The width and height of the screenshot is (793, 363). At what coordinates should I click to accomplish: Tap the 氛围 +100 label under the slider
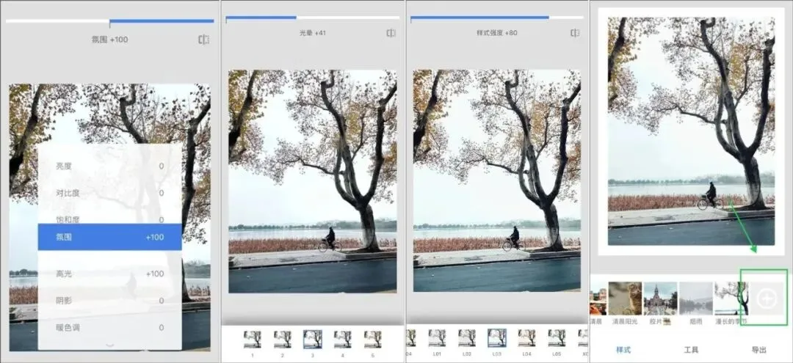coord(109,40)
